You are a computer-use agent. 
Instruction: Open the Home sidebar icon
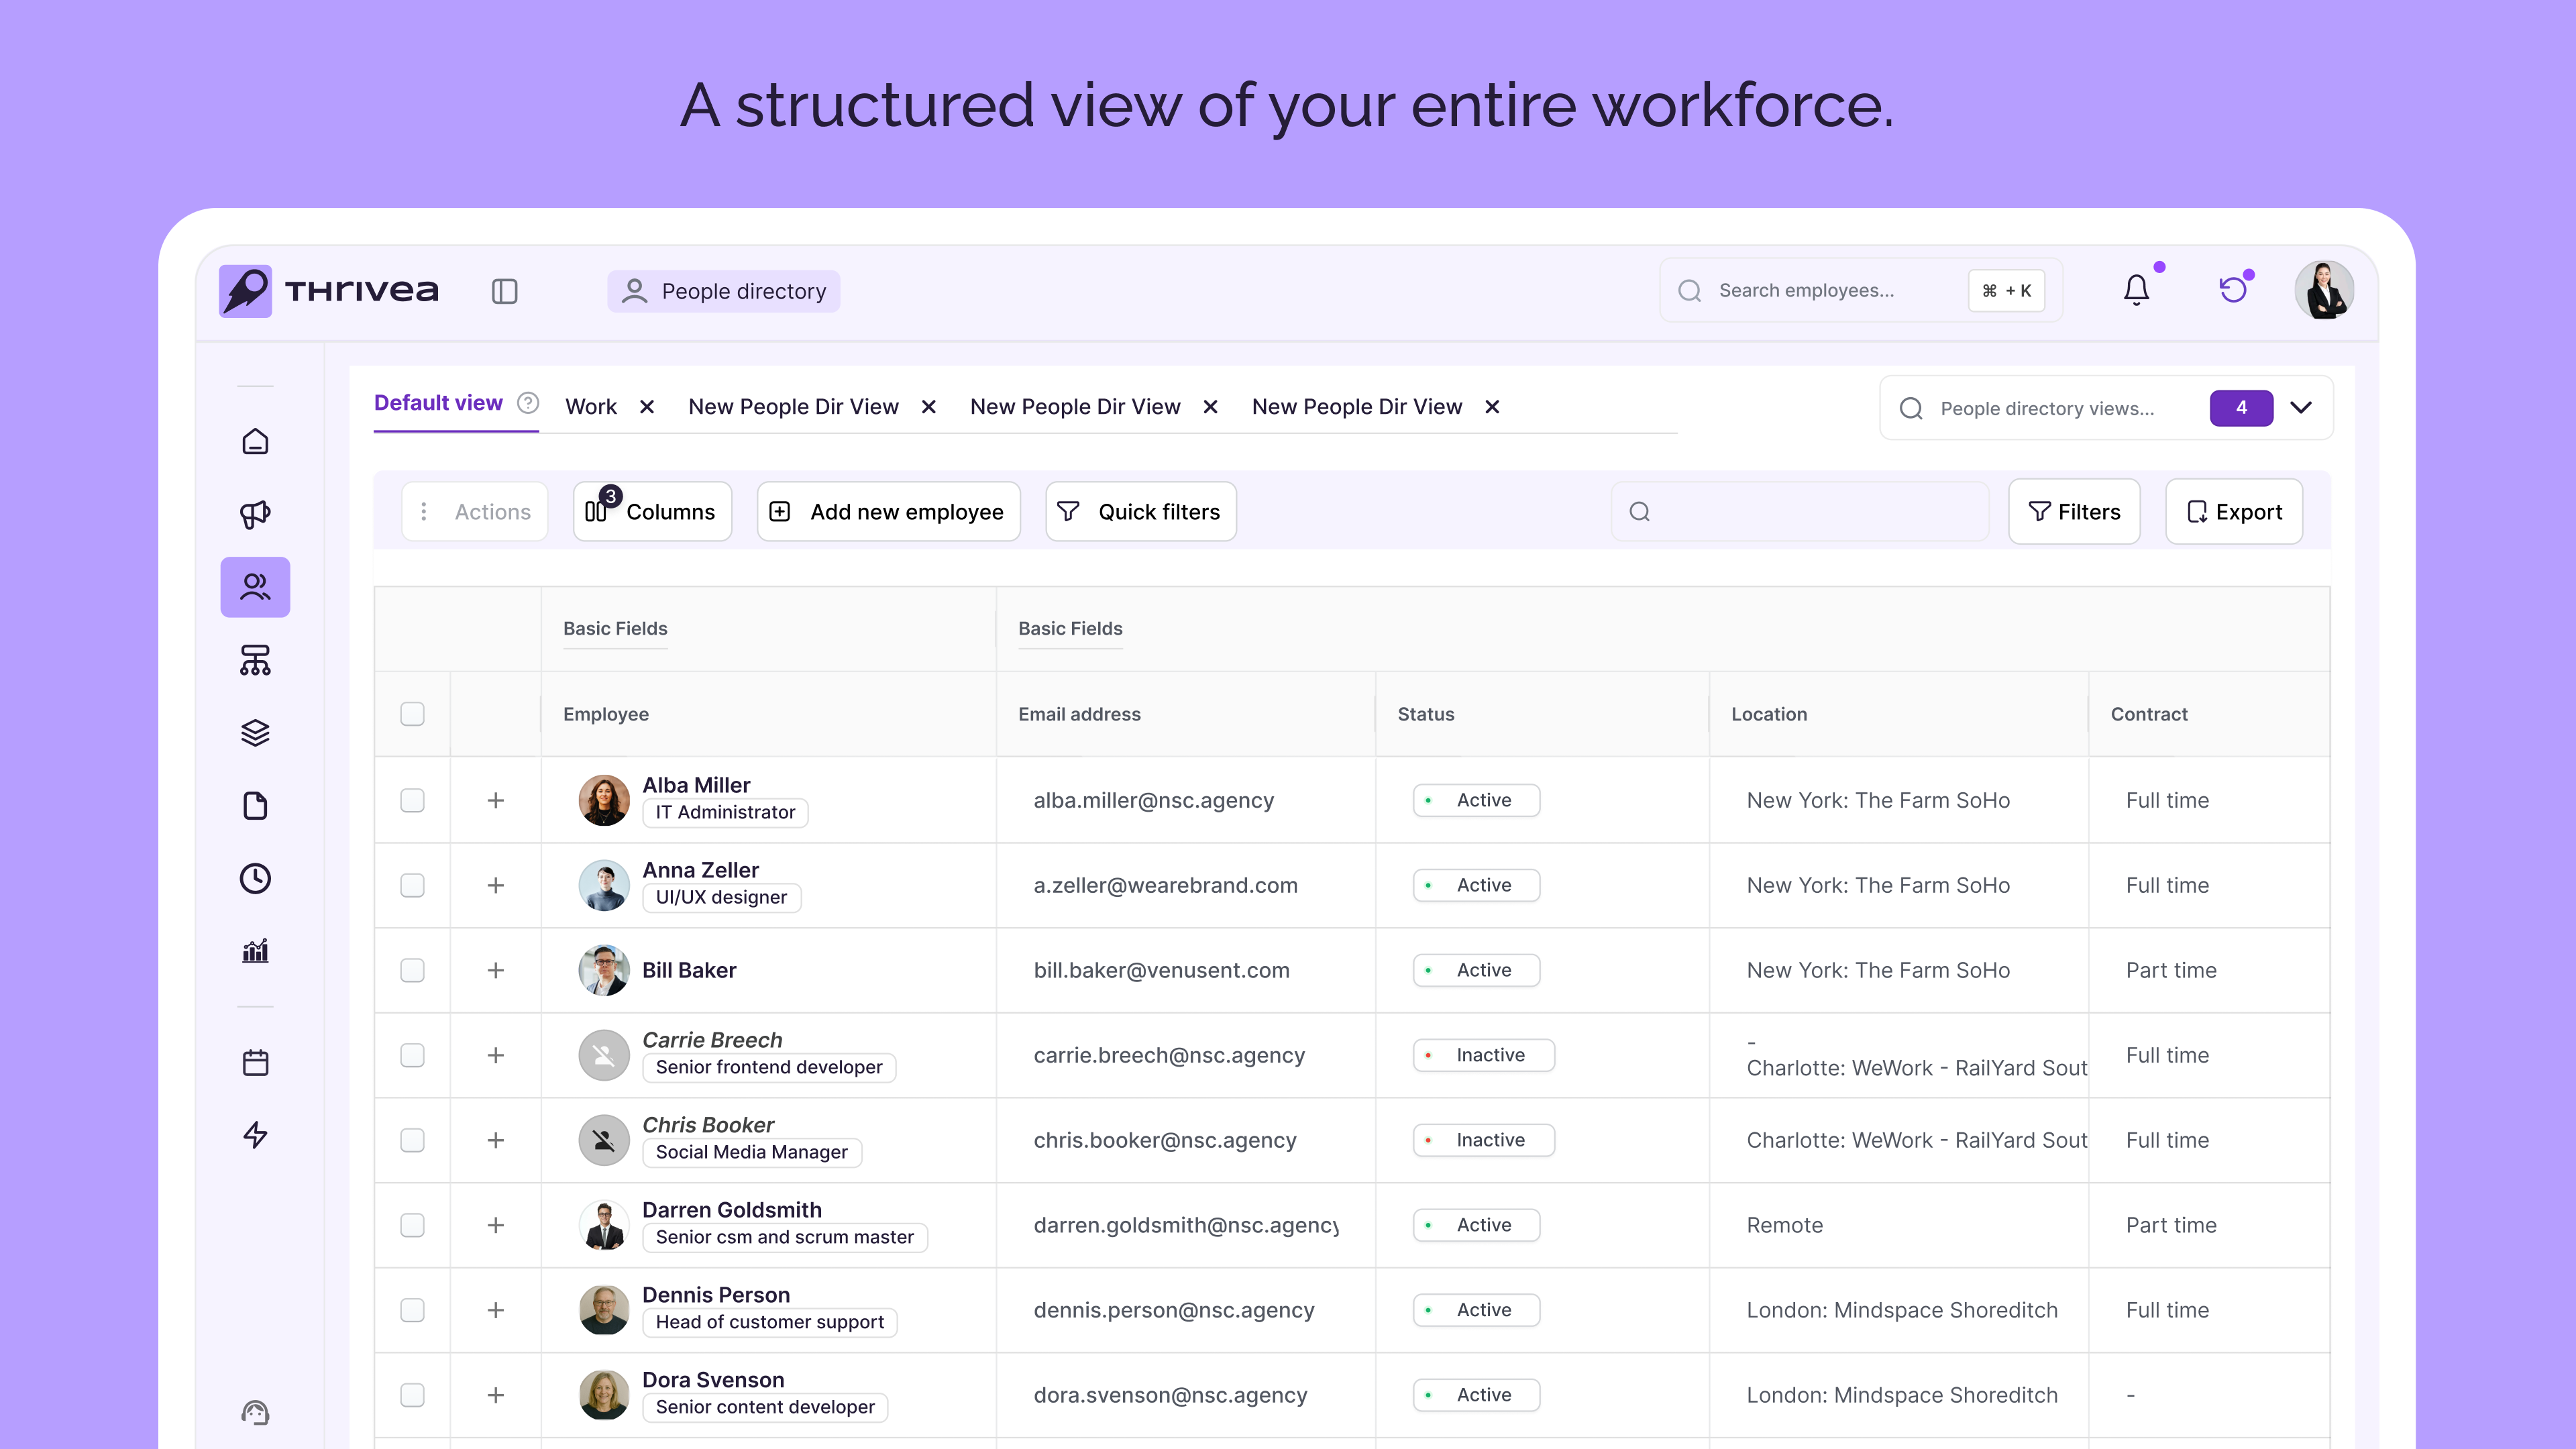[255, 441]
